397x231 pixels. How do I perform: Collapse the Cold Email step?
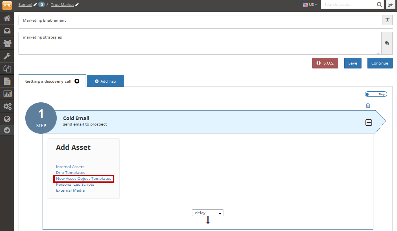click(369, 122)
